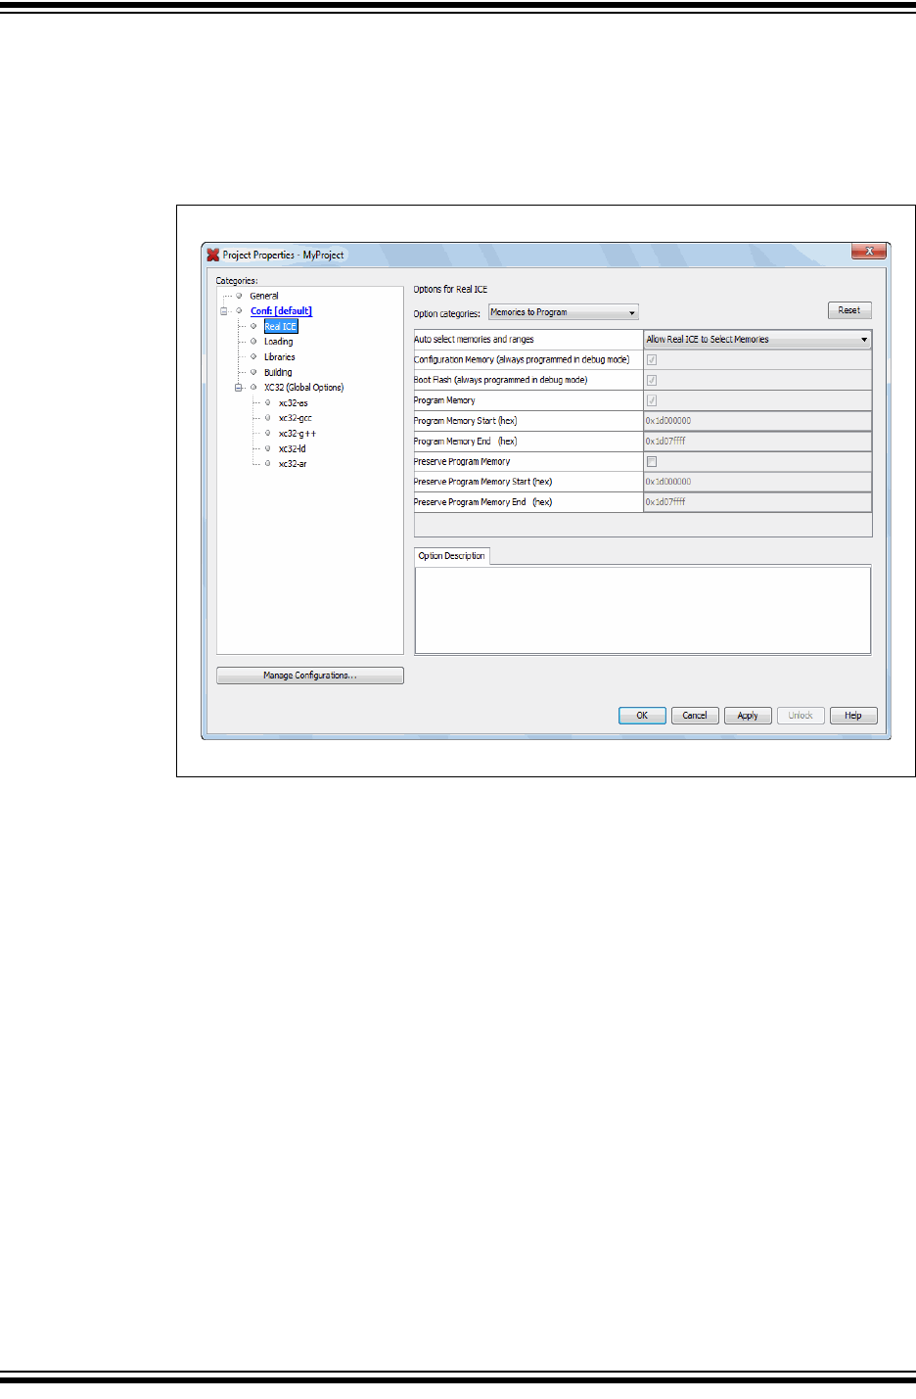Enable the Preserve Program Memory checkbox
This screenshot has width=916, height=1399.
[652, 462]
